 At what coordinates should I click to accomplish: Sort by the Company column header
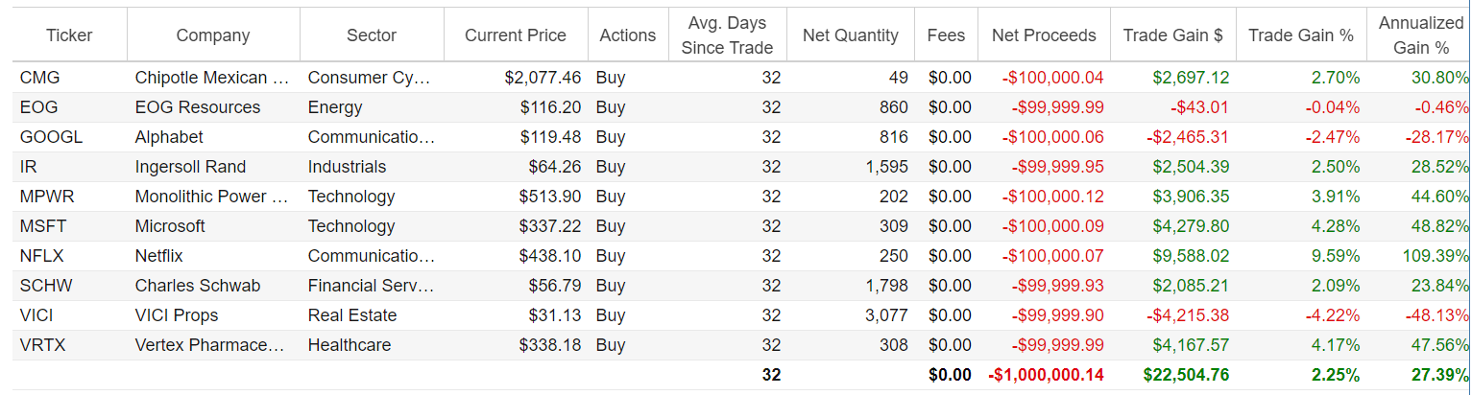212,35
